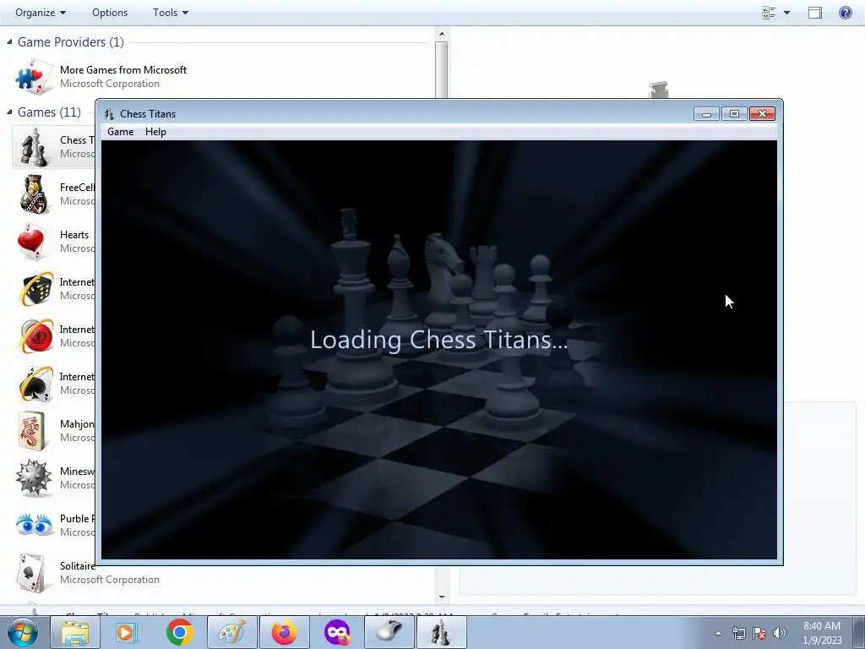This screenshot has height=649, width=865.
Task: Select the FreeCell card icon
Action: [34, 194]
